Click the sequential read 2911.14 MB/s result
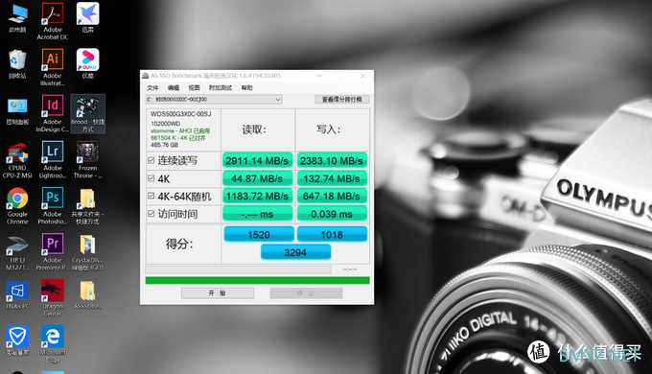 tap(257, 161)
